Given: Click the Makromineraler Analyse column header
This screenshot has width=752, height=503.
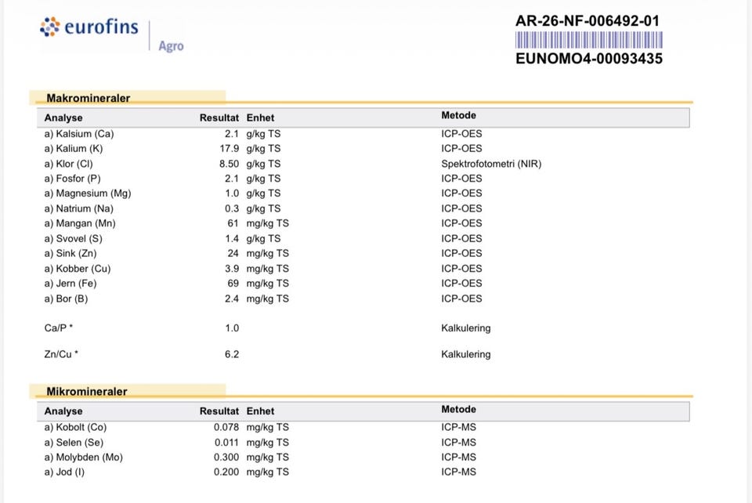Looking at the screenshot, I should pyautogui.click(x=63, y=118).
